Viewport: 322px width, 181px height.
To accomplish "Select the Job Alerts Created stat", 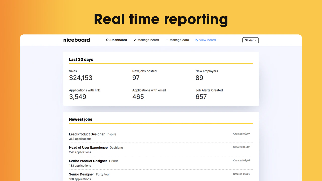I will [201, 97].
